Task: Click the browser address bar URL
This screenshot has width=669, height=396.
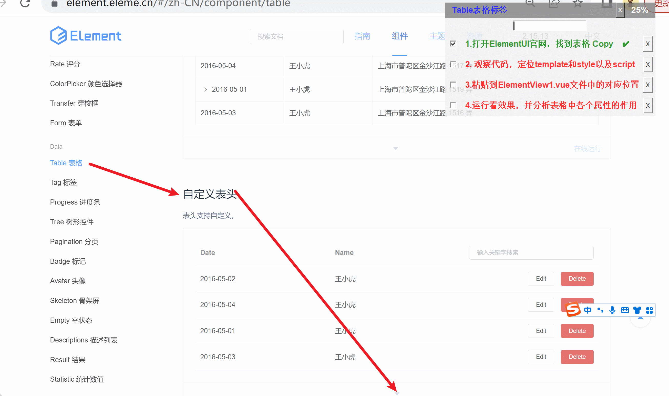Action: pyautogui.click(x=178, y=3)
